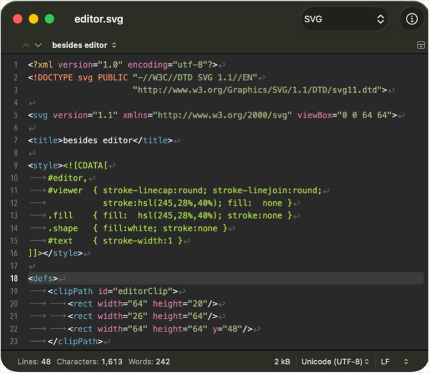Click the 'Characters: 1,613' status entry
The height and width of the screenshot is (373, 429).
point(89,362)
